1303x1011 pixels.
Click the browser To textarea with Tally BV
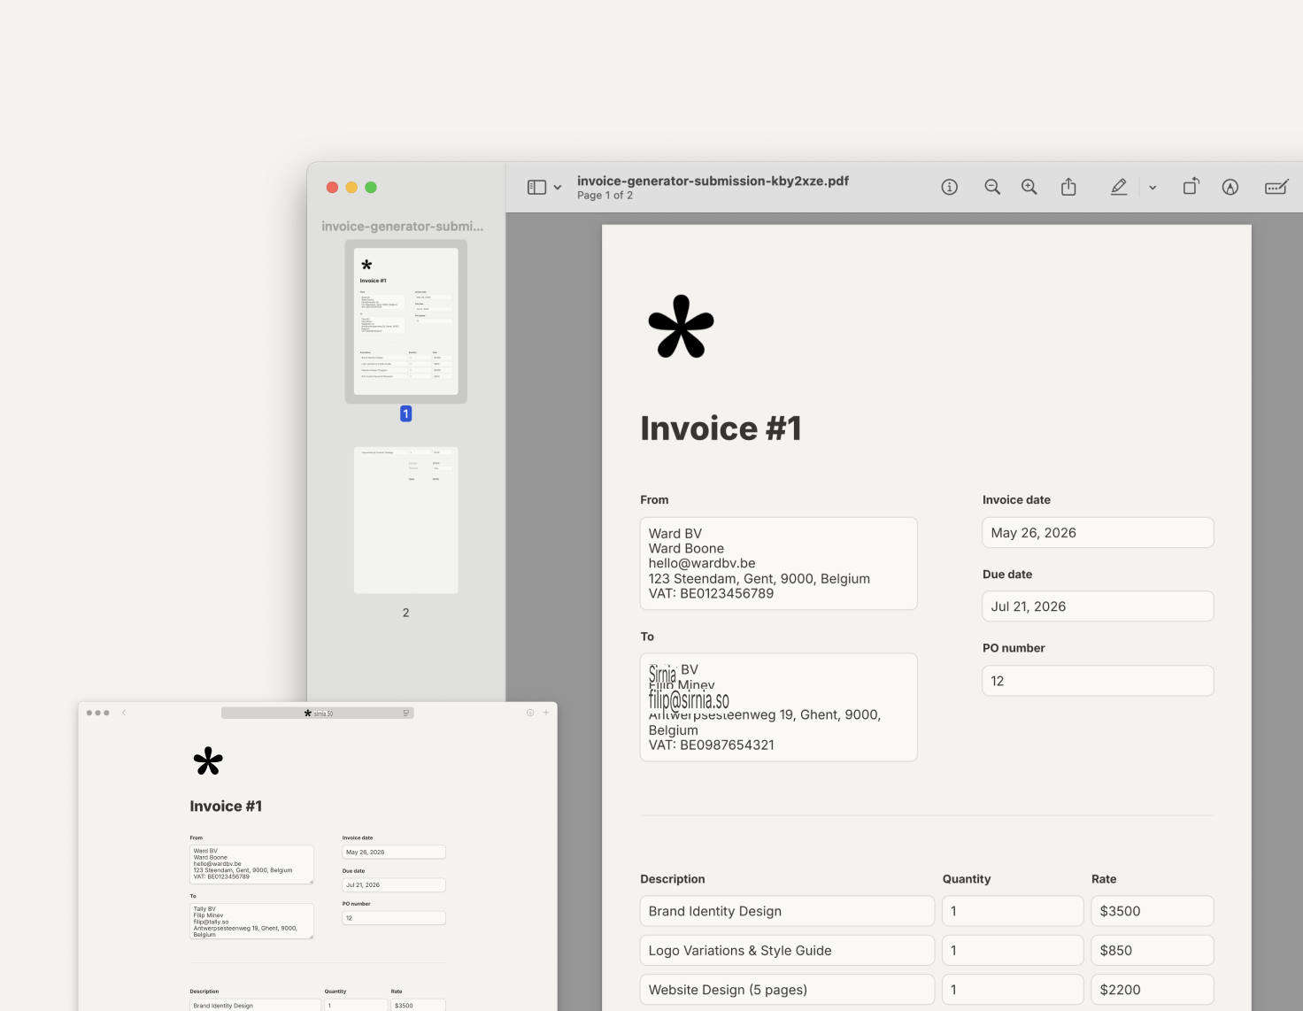tap(251, 922)
